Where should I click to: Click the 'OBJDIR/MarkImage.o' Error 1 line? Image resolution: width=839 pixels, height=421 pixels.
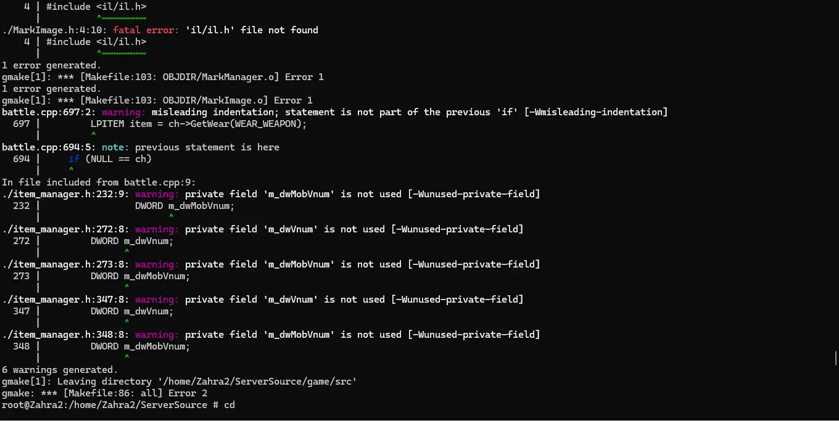coord(157,100)
